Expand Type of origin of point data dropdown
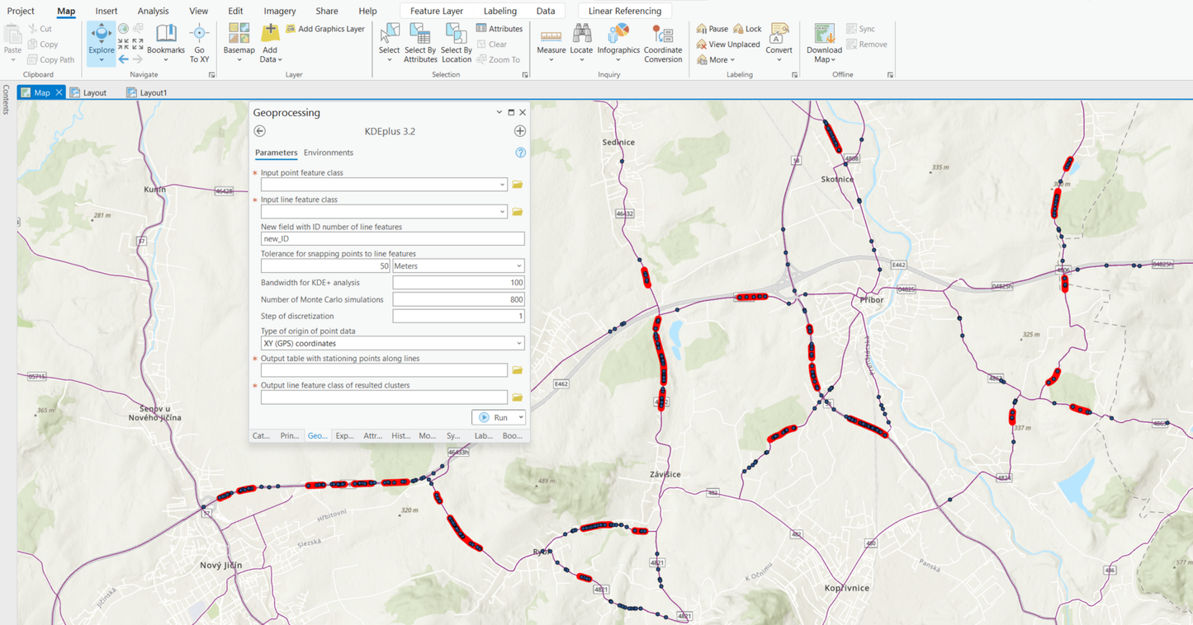This screenshot has width=1193, height=625. pyautogui.click(x=392, y=343)
